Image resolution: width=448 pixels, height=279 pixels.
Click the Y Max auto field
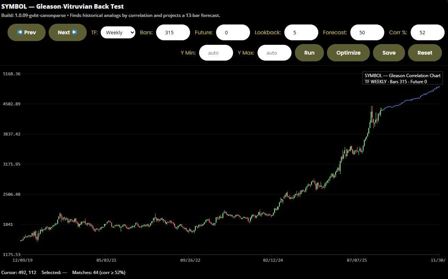(x=274, y=53)
